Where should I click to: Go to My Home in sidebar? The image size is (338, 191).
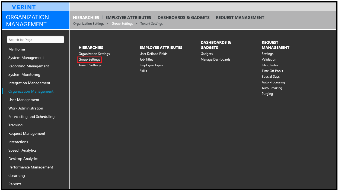coord(17,49)
